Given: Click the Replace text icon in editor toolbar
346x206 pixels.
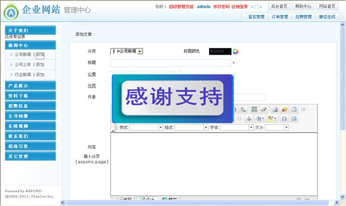Looking at the screenshot, I should click(243, 109).
